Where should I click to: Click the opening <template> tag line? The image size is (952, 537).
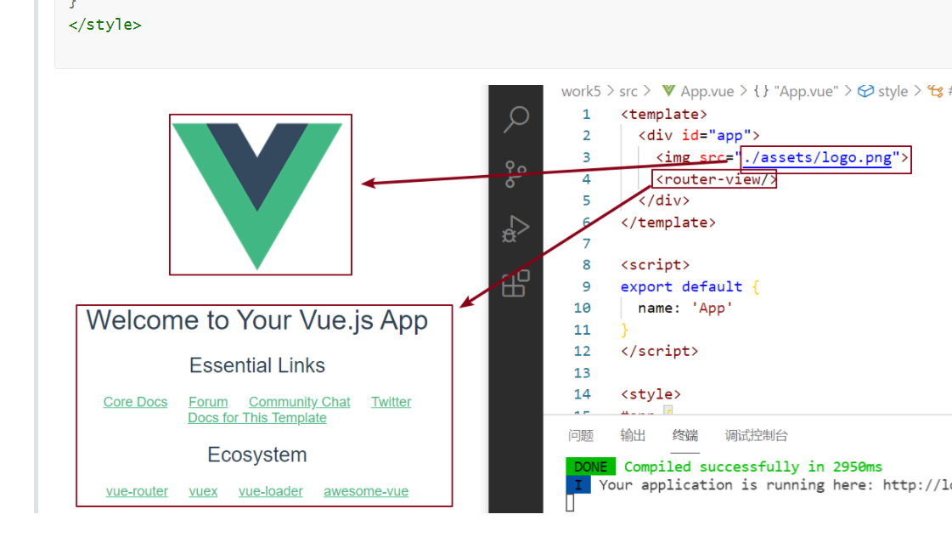pyautogui.click(x=664, y=114)
